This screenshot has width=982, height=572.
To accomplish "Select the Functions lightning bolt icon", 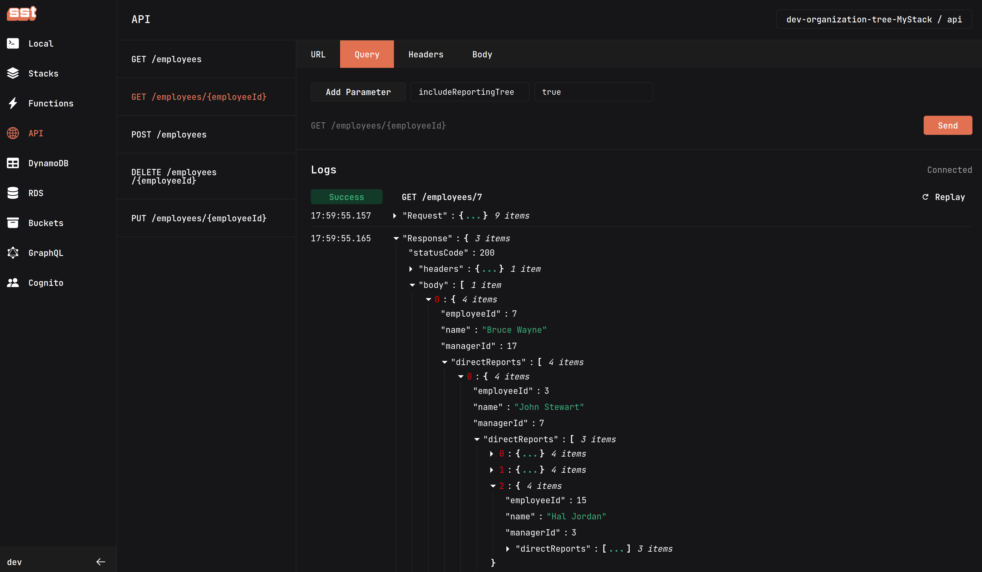I will 13,103.
